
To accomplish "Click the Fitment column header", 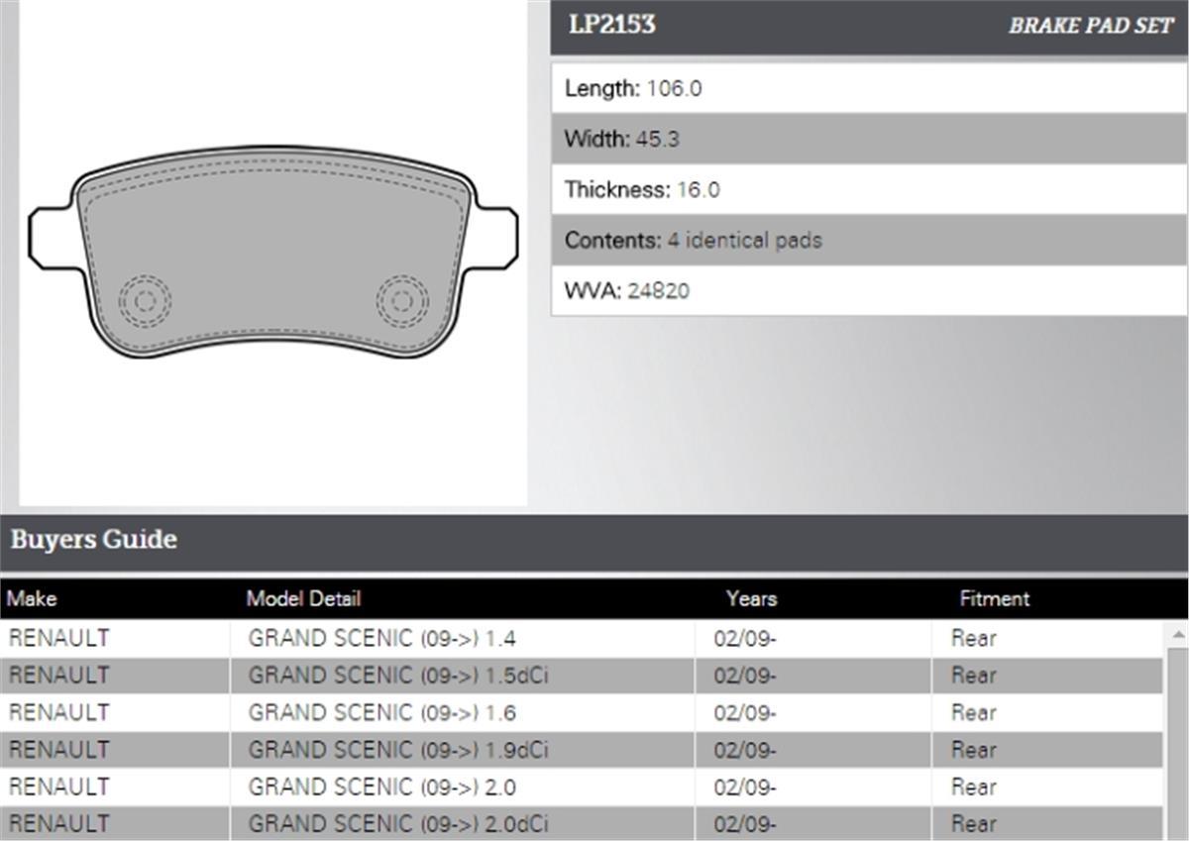I will [x=994, y=598].
